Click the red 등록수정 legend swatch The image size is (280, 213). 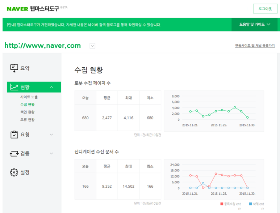pyautogui.click(x=222, y=204)
